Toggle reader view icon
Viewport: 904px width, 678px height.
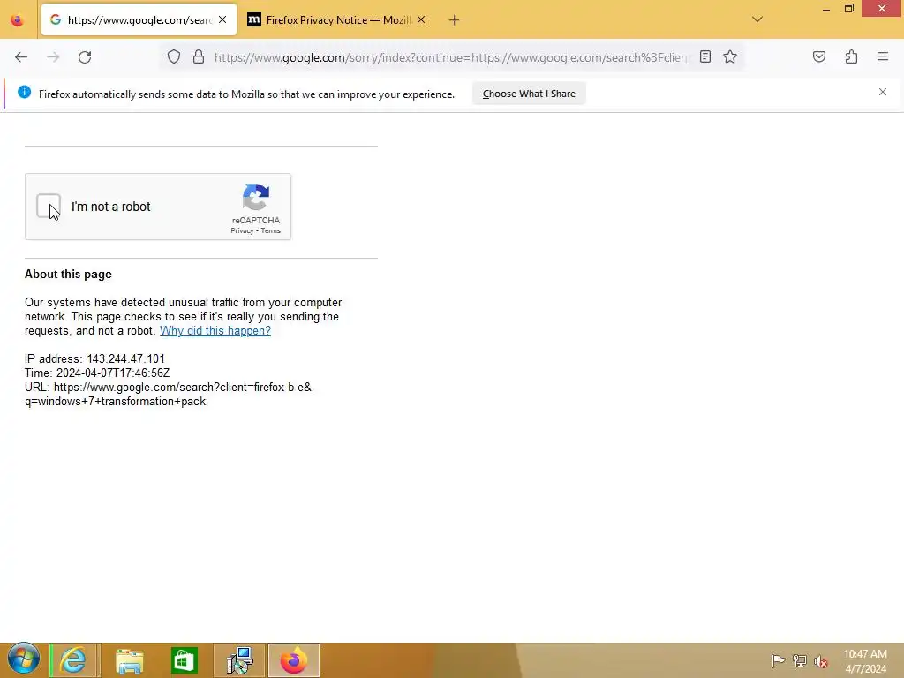[705, 56]
